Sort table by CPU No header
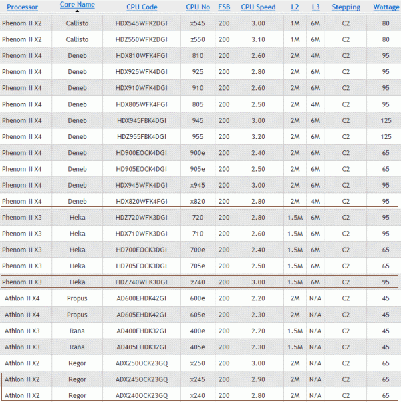 point(198,7)
